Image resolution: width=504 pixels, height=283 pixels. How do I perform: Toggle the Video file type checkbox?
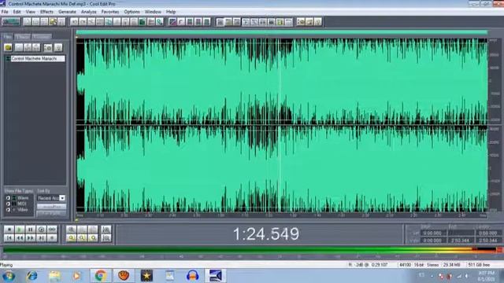[8, 210]
